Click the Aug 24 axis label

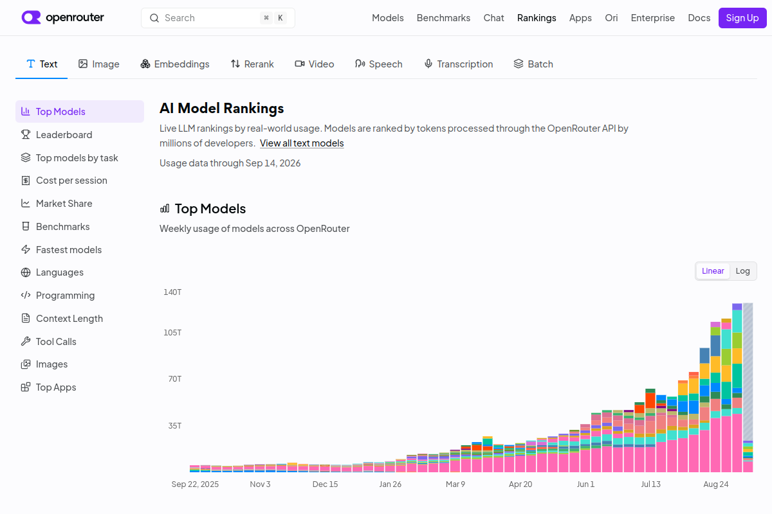716,484
